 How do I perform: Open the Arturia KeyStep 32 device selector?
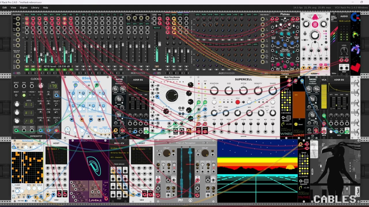(x=119, y=153)
